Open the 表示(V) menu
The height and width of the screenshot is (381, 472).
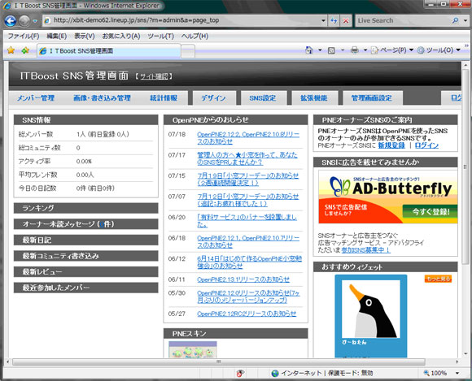pos(85,37)
